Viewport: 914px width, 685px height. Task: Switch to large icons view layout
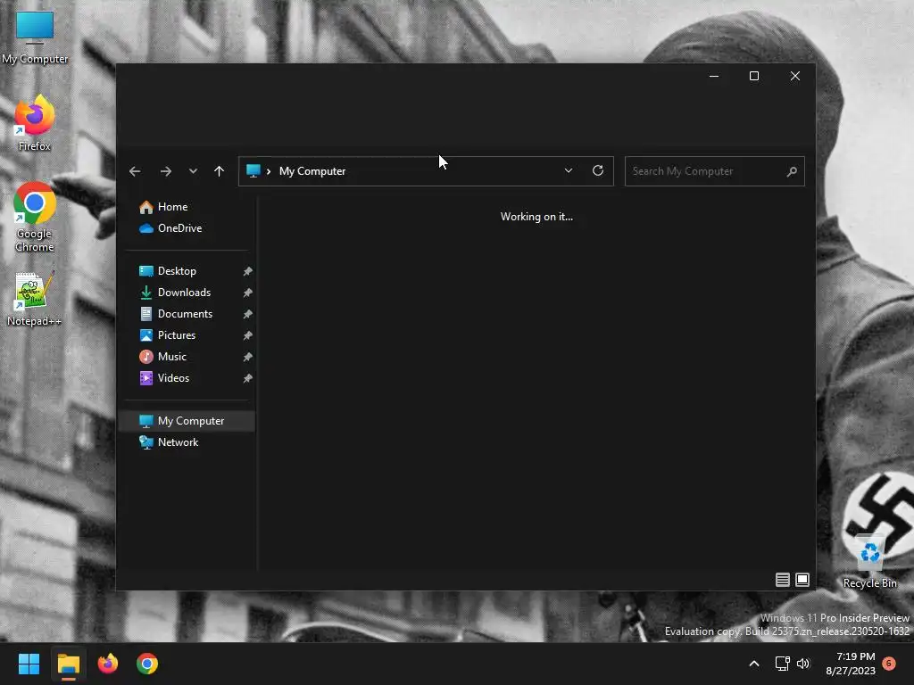(x=802, y=580)
